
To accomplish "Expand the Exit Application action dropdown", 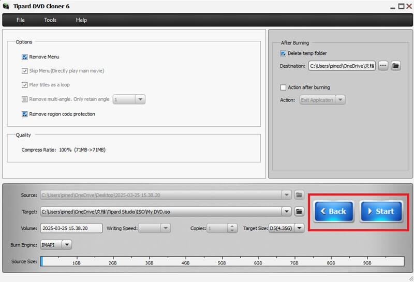I will [341, 100].
